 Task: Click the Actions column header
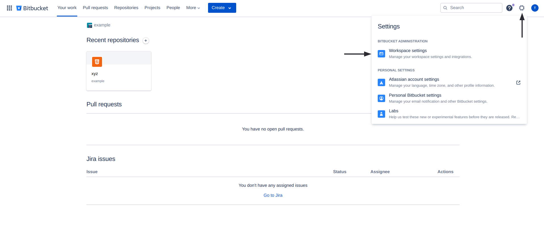click(x=445, y=172)
